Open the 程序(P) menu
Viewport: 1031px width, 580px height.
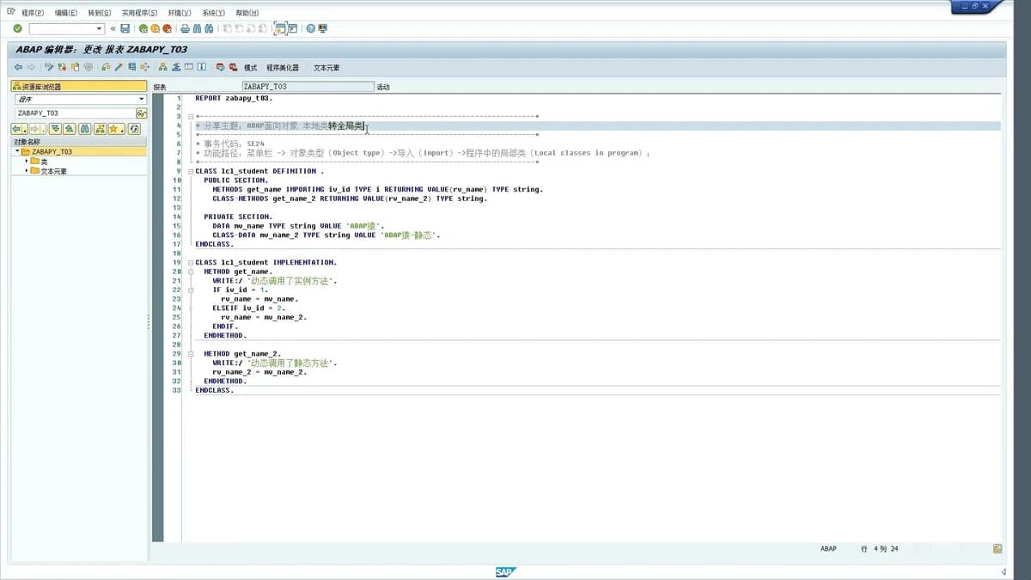pos(33,13)
